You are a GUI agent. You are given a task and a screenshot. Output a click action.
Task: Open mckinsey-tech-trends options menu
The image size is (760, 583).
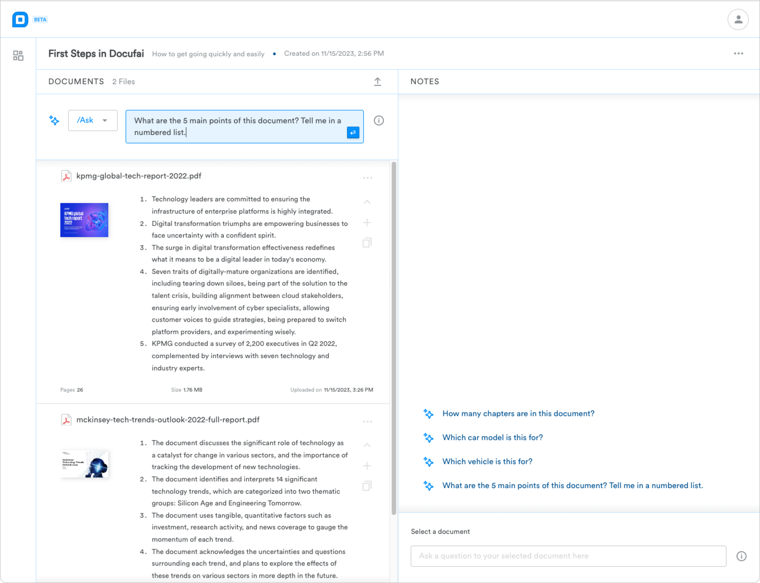(x=368, y=422)
